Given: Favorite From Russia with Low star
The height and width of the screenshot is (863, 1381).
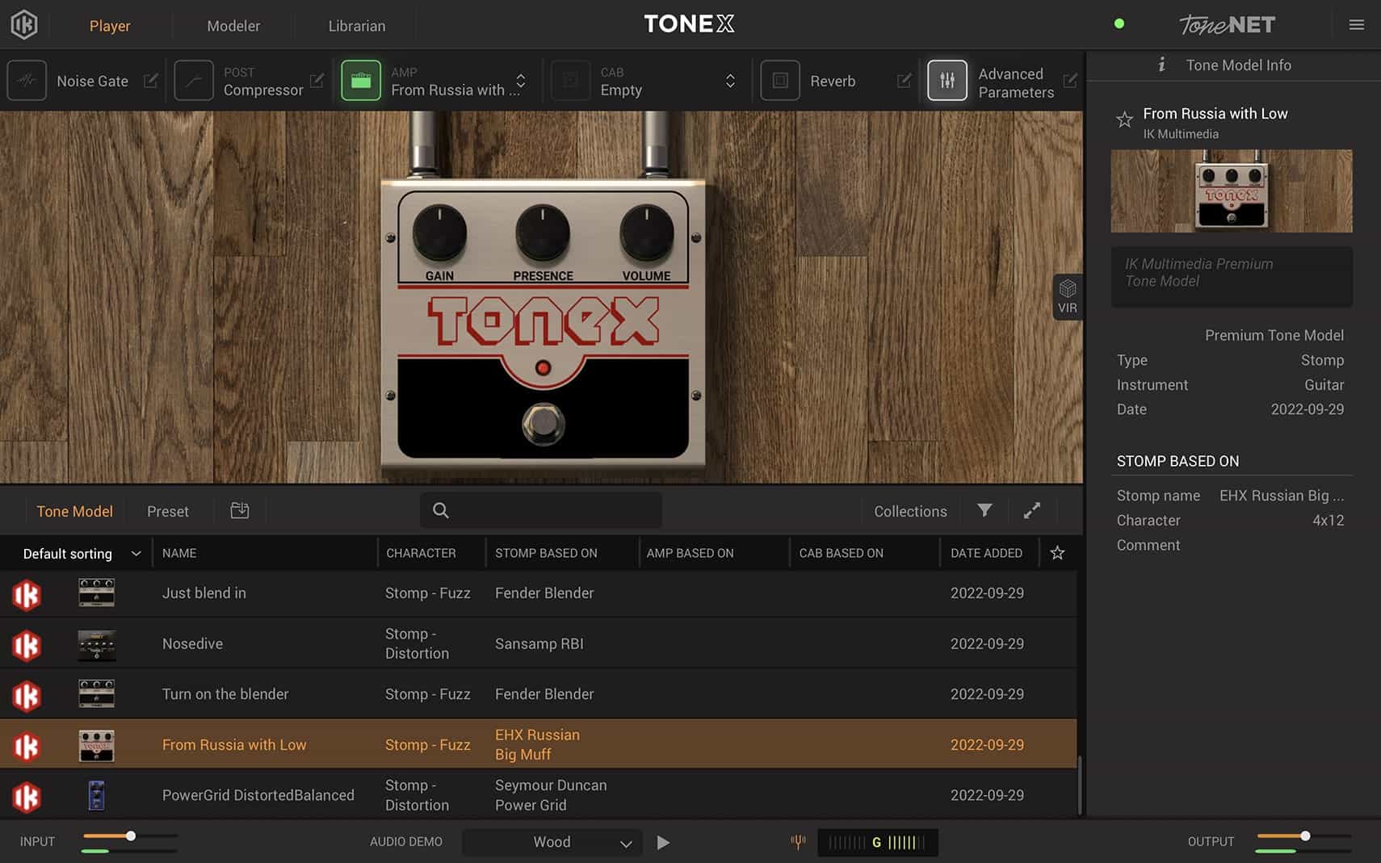Looking at the screenshot, I should 1124,120.
